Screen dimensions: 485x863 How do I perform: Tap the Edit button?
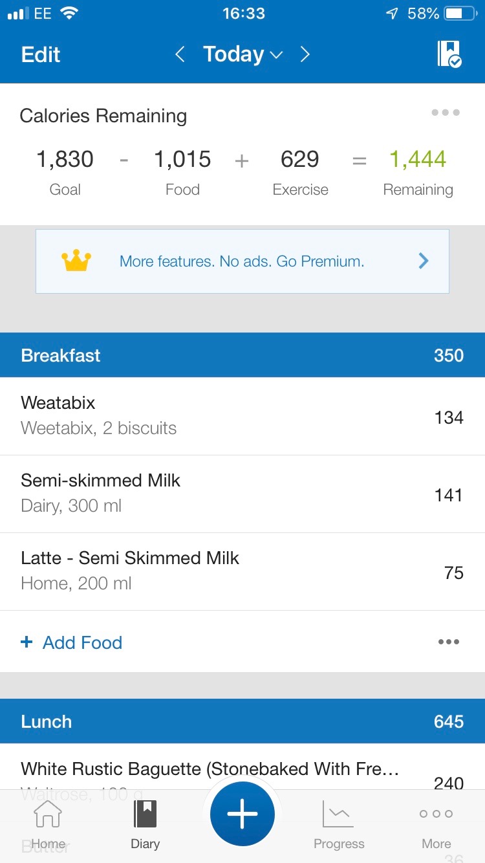[41, 54]
